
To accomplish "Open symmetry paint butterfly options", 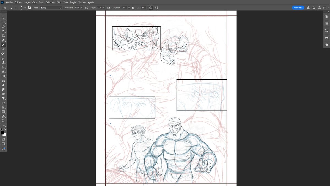I will [156, 8].
